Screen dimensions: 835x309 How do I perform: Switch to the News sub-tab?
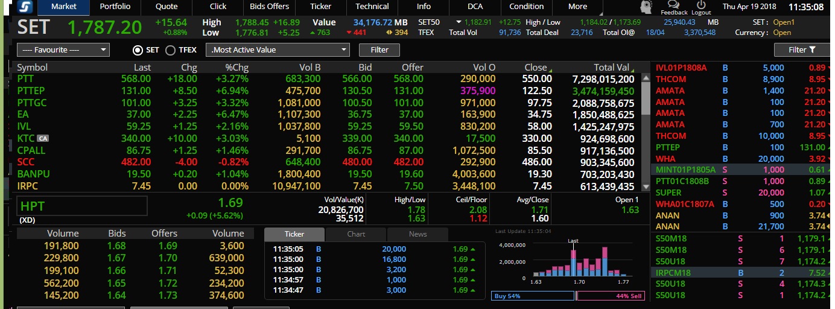pyautogui.click(x=417, y=234)
